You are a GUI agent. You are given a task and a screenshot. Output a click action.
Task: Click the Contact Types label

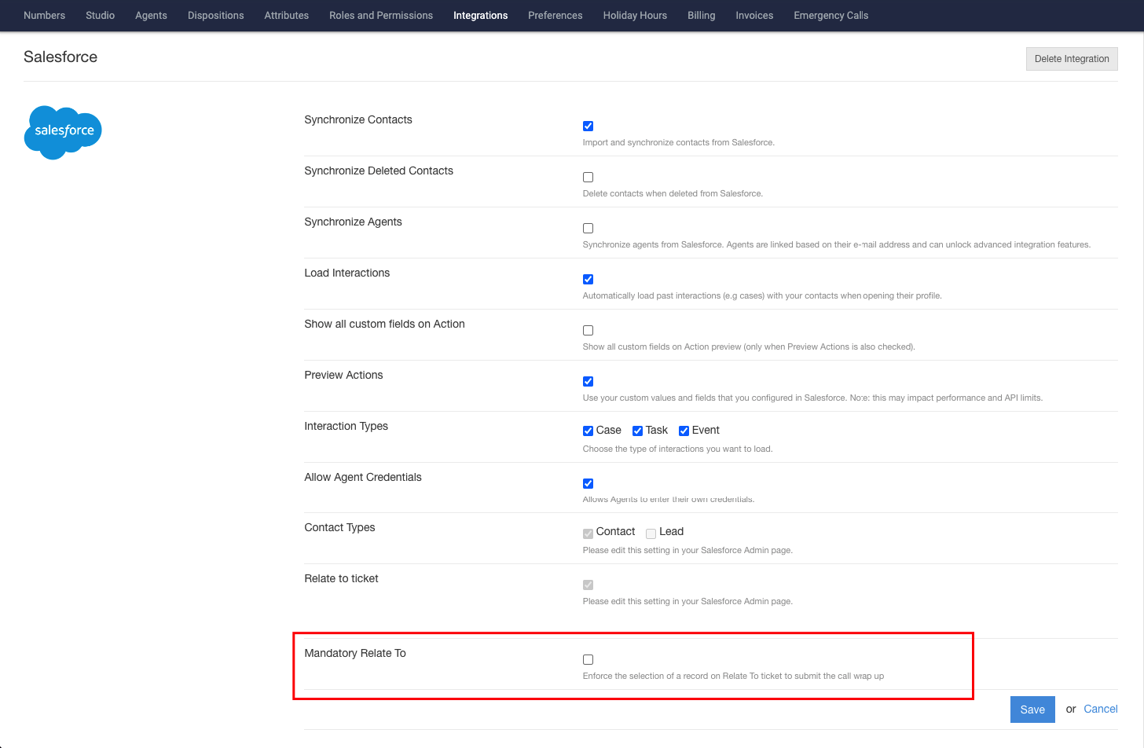[x=339, y=527]
